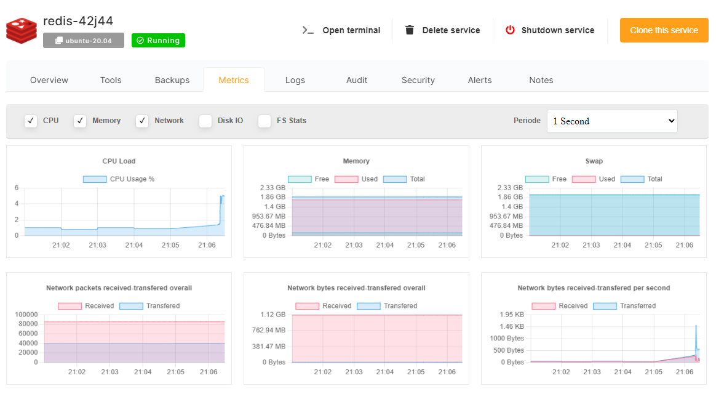
Task: Open the Backups tab
Action: click(x=172, y=80)
